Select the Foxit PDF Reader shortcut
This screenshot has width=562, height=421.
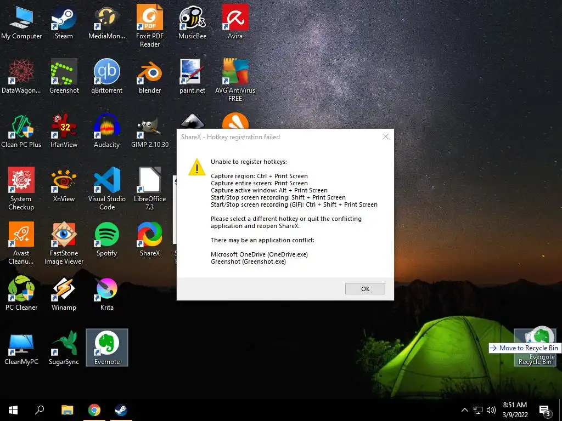point(150,26)
